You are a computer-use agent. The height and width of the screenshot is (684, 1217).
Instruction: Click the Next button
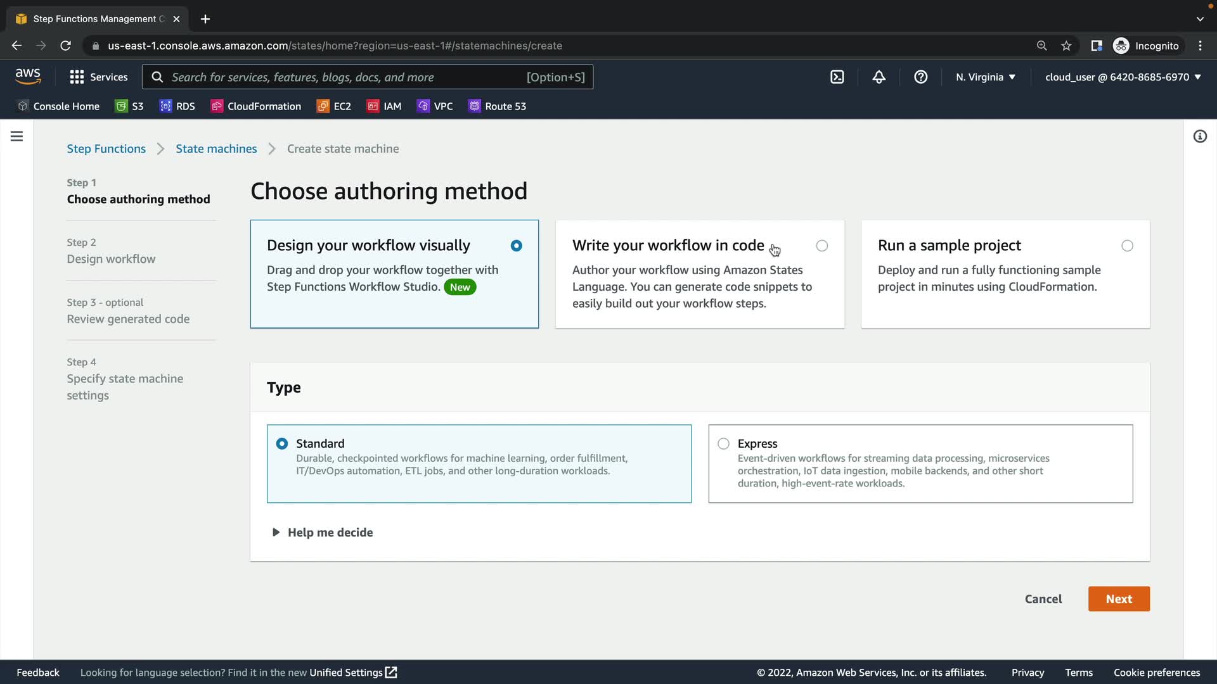(1119, 599)
